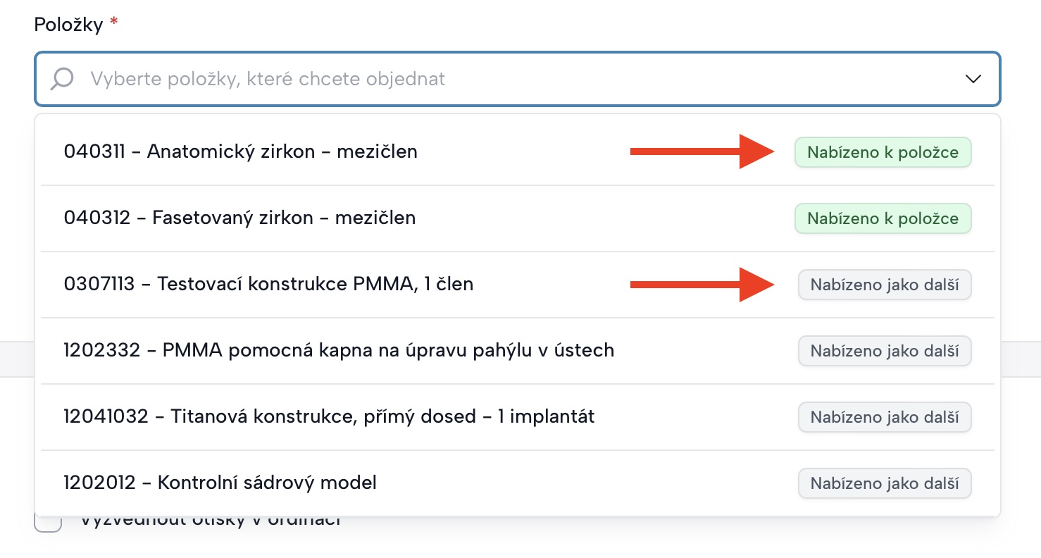
Task: Click green badge beside Fasetovaný zirkon
Action: (x=883, y=218)
